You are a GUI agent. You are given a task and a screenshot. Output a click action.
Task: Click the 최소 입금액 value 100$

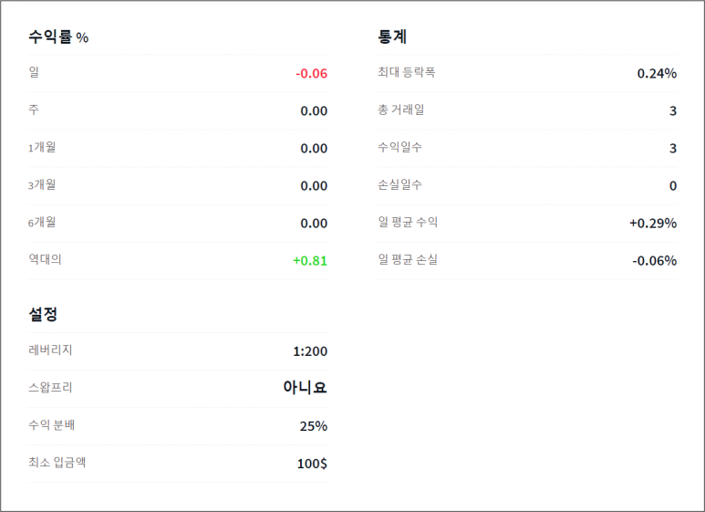pyautogui.click(x=312, y=464)
